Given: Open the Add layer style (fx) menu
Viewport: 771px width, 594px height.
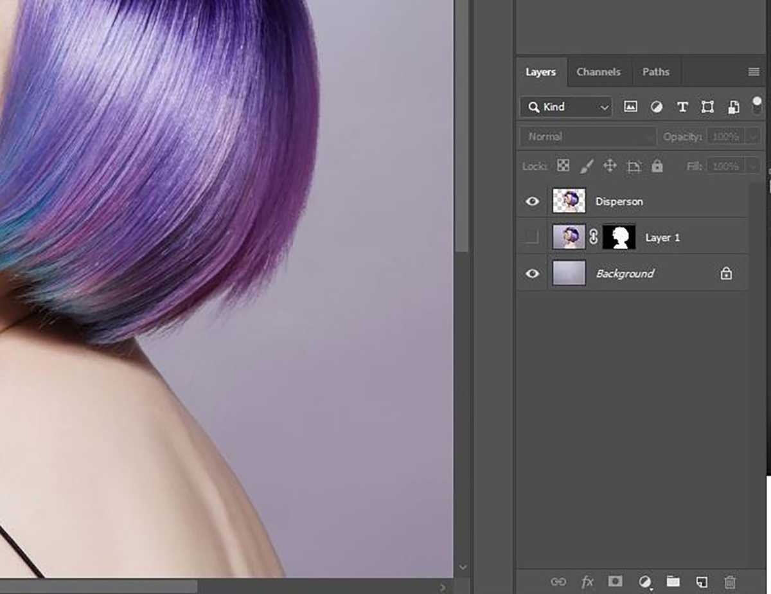Looking at the screenshot, I should click(587, 582).
